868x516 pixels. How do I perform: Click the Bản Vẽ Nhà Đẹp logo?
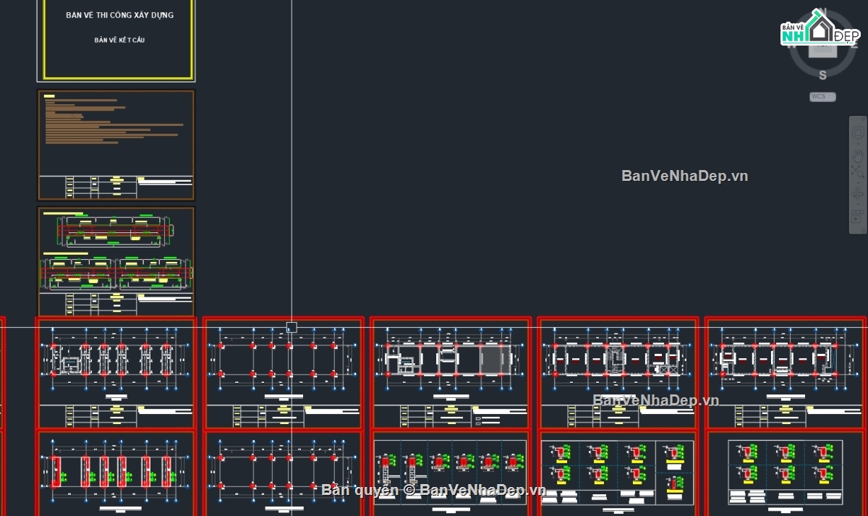click(x=820, y=29)
